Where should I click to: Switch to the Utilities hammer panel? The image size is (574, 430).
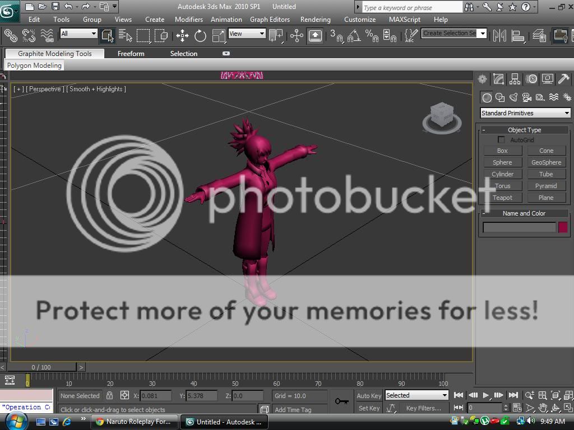(564, 78)
